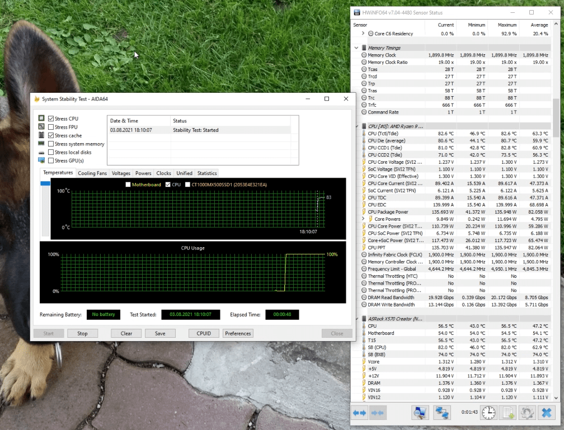Click CPUID button
This screenshot has height=430, width=564.
pyautogui.click(x=204, y=333)
